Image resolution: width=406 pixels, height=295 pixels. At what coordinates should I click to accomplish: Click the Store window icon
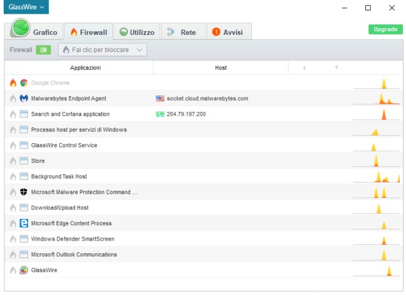pos(24,161)
